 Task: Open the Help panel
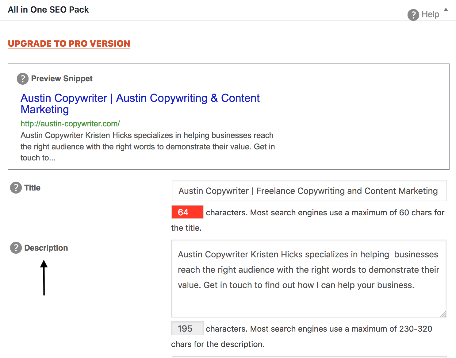(x=430, y=14)
